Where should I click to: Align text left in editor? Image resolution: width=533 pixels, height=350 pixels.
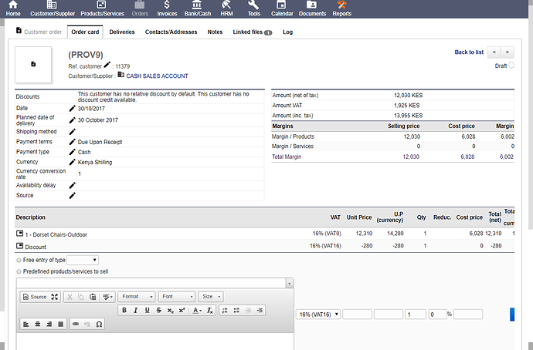(x=25, y=325)
